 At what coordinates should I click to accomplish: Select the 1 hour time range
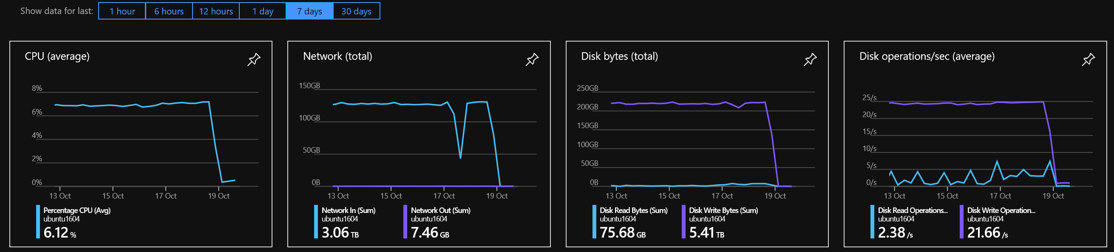(122, 11)
